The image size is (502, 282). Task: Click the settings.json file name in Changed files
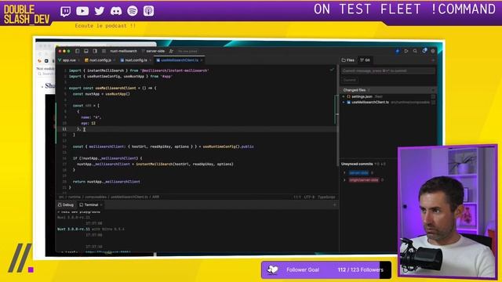362,96
